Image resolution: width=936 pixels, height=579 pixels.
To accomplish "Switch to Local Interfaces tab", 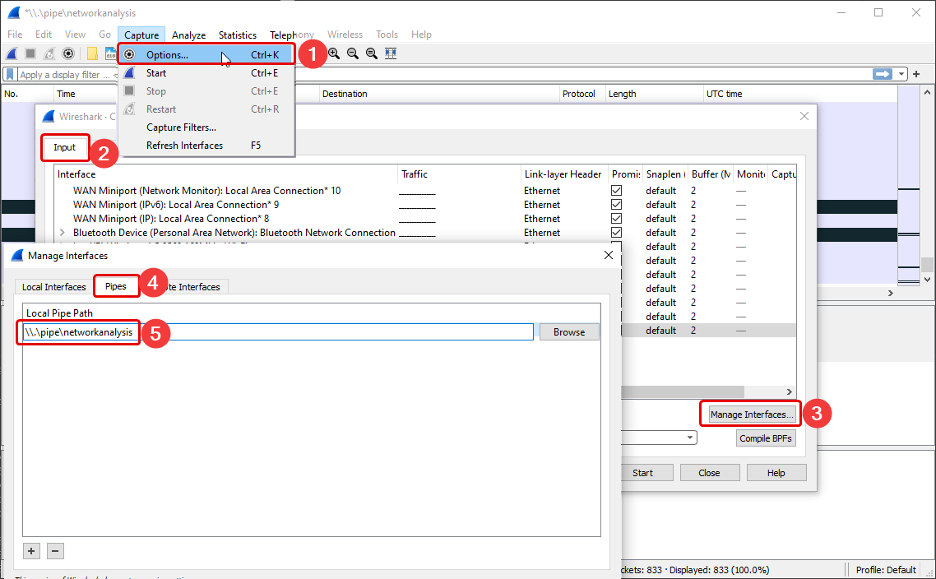I will [x=53, y=286].
